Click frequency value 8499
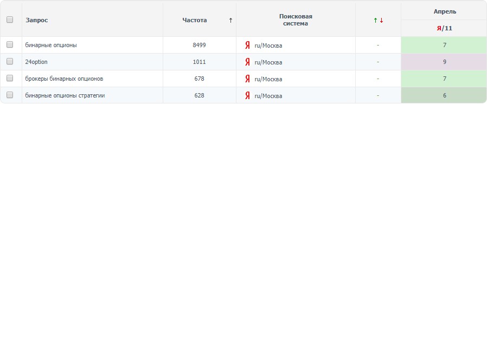This screenshot has height=344, width=487. pyautogui.click(x=199, y=45)
